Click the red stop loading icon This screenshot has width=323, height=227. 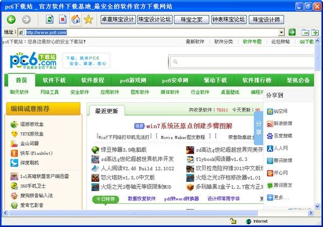click(x=63, y=19)
